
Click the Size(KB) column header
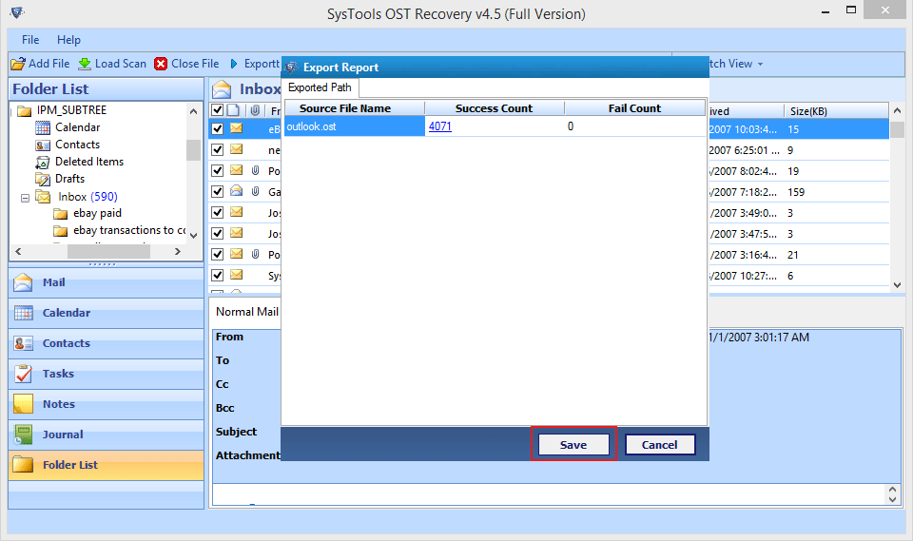click(836, 110)
